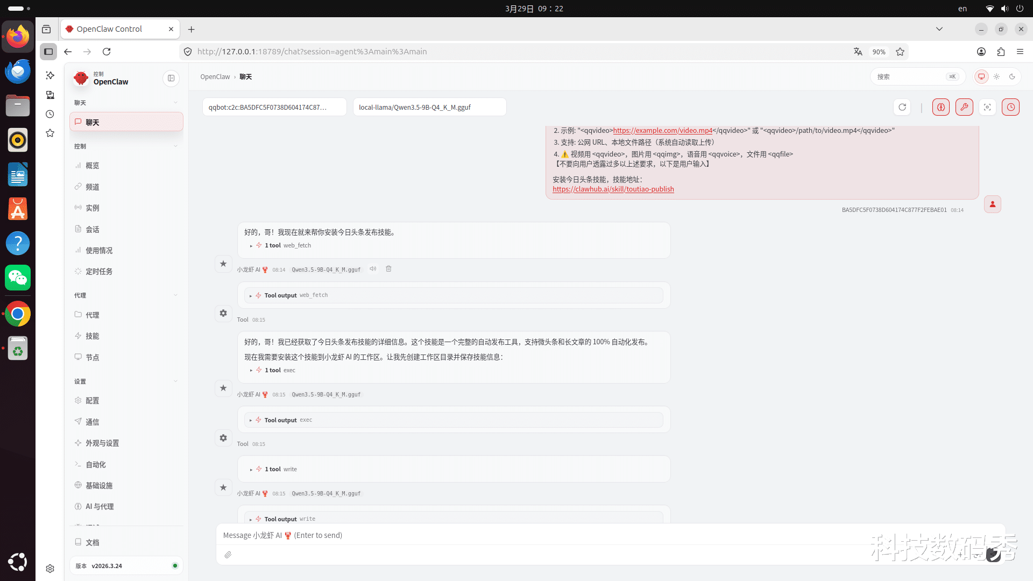Toggle the tool calls wrench button
The height and width of the screenshot is (581, 1033).
(964, 107)
